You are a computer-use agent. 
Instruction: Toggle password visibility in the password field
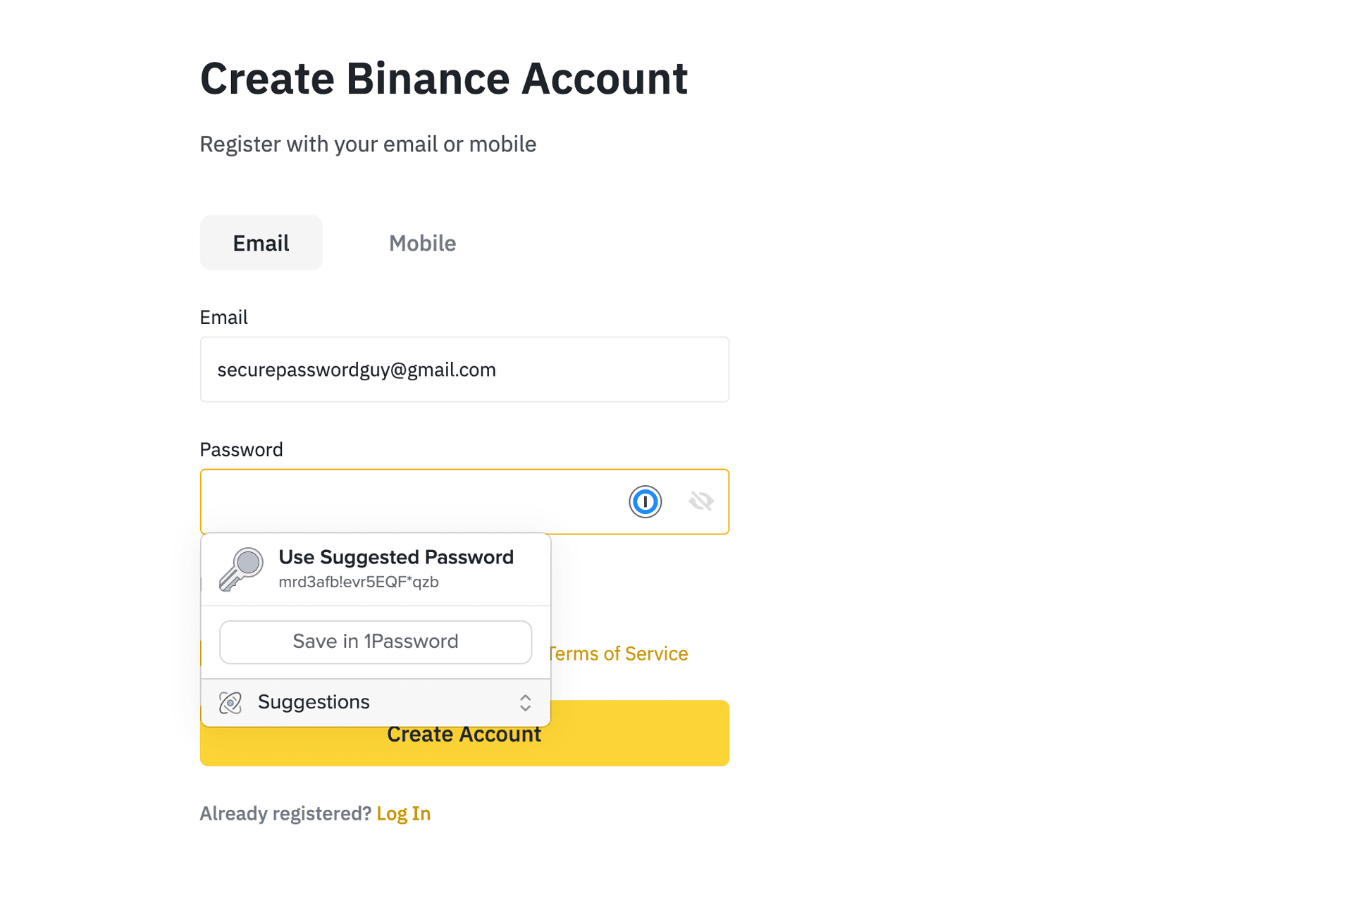point(699,500)
